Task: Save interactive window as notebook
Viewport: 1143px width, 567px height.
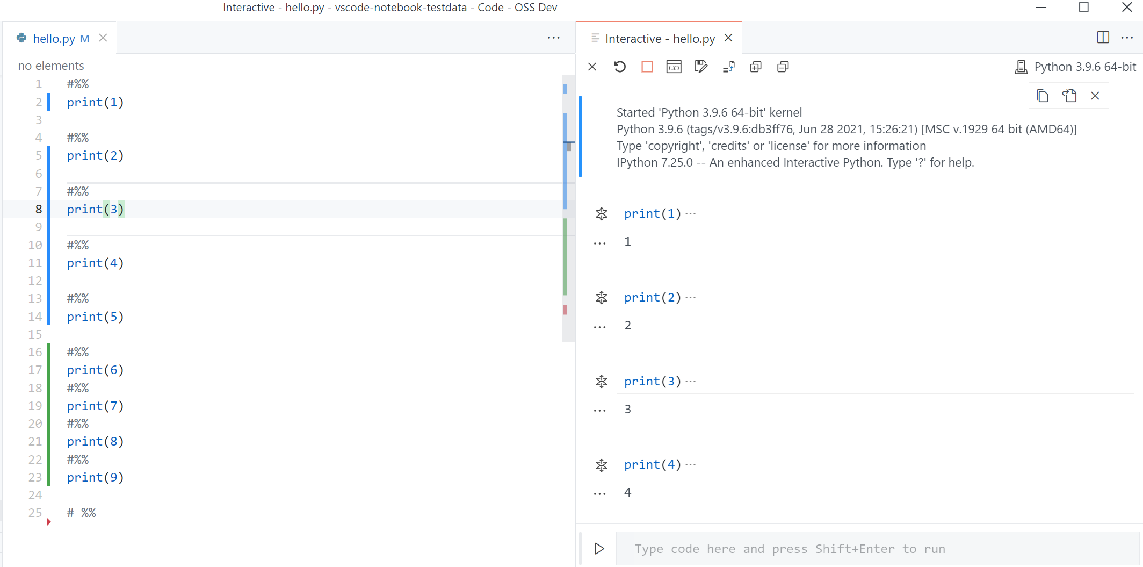Action: [701, 67]
